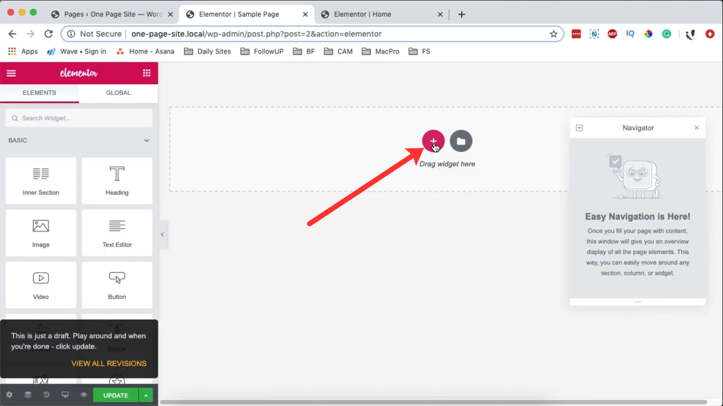Choose the Image widget
This screenshot has width=723, height=406.
(41, 233)
